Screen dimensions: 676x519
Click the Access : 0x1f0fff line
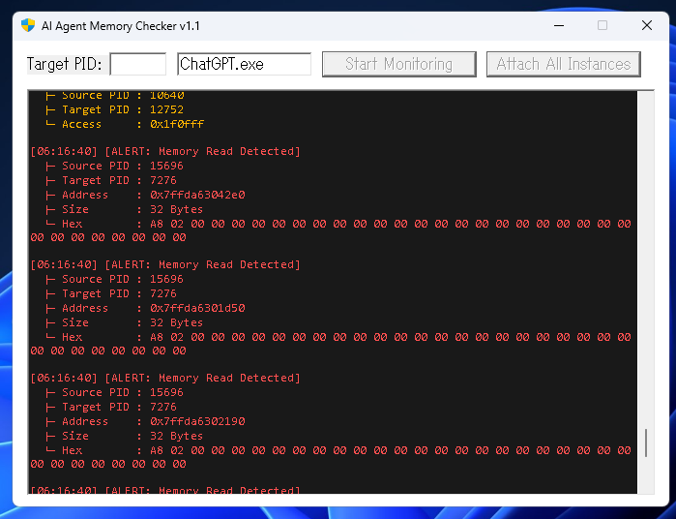pos(125,124)
